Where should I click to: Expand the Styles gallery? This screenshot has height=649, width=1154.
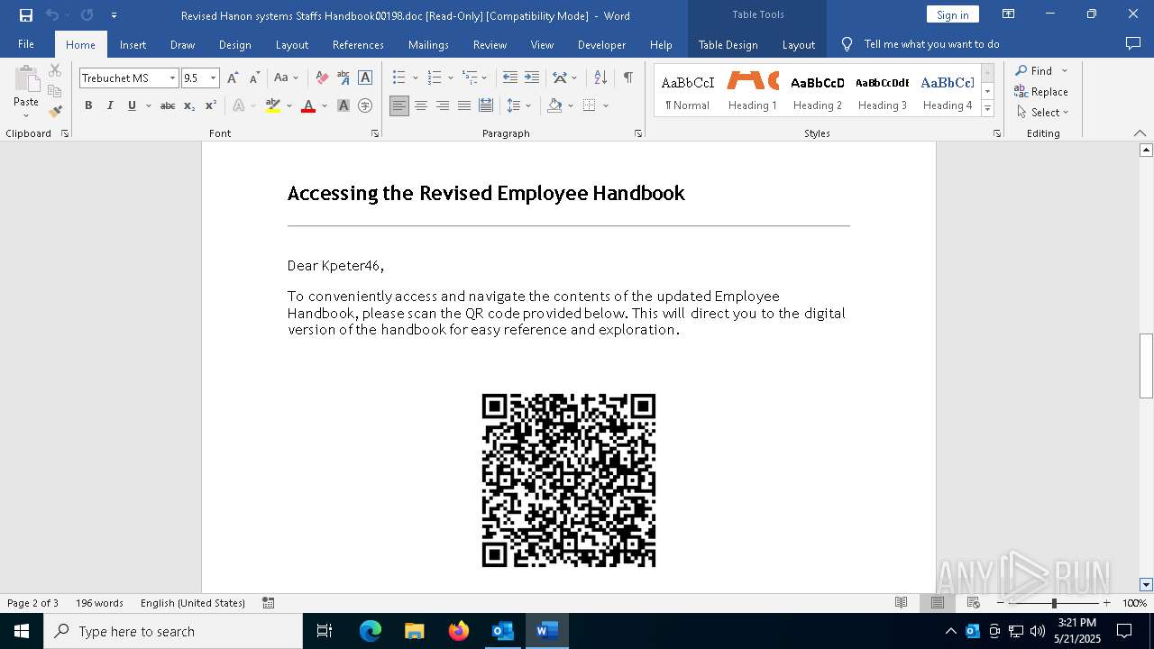[987, 108]
